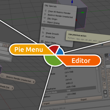Click the icon beside Clear All Restrict Render
The image size is (110, 110).
point(45,11)
